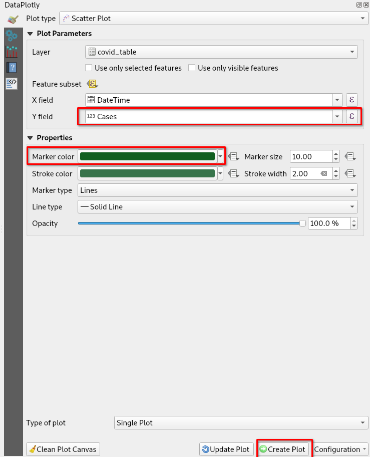Open the Marker type dropdown set to Lines

tap(217, 190)
